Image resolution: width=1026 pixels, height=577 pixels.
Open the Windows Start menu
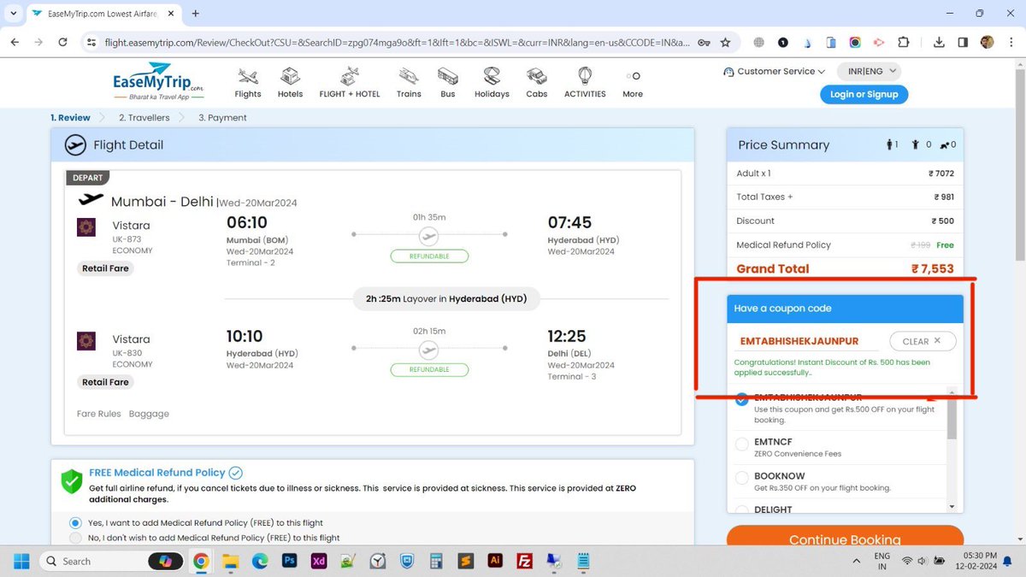21,561
